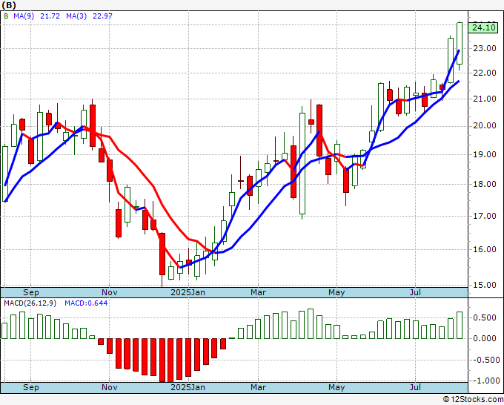Click May on the MACD time axis
504x405 pixels.
[336, 387]
